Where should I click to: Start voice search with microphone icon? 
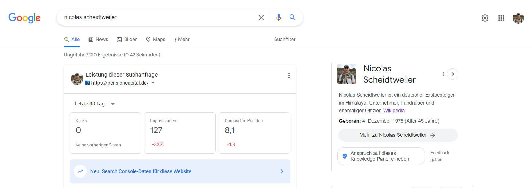pos(279,17)
